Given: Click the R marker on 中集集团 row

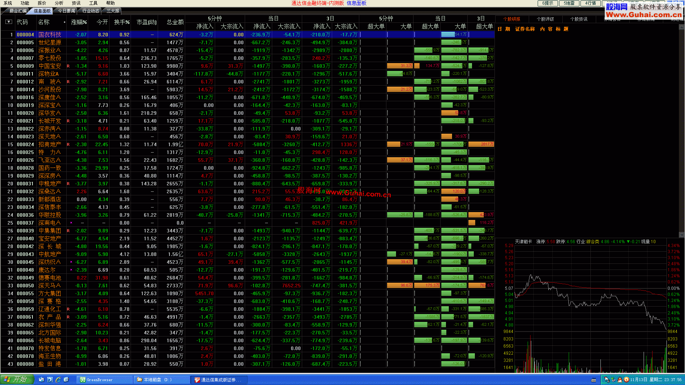Looking at the screenshot, I should tap(68, 231).
